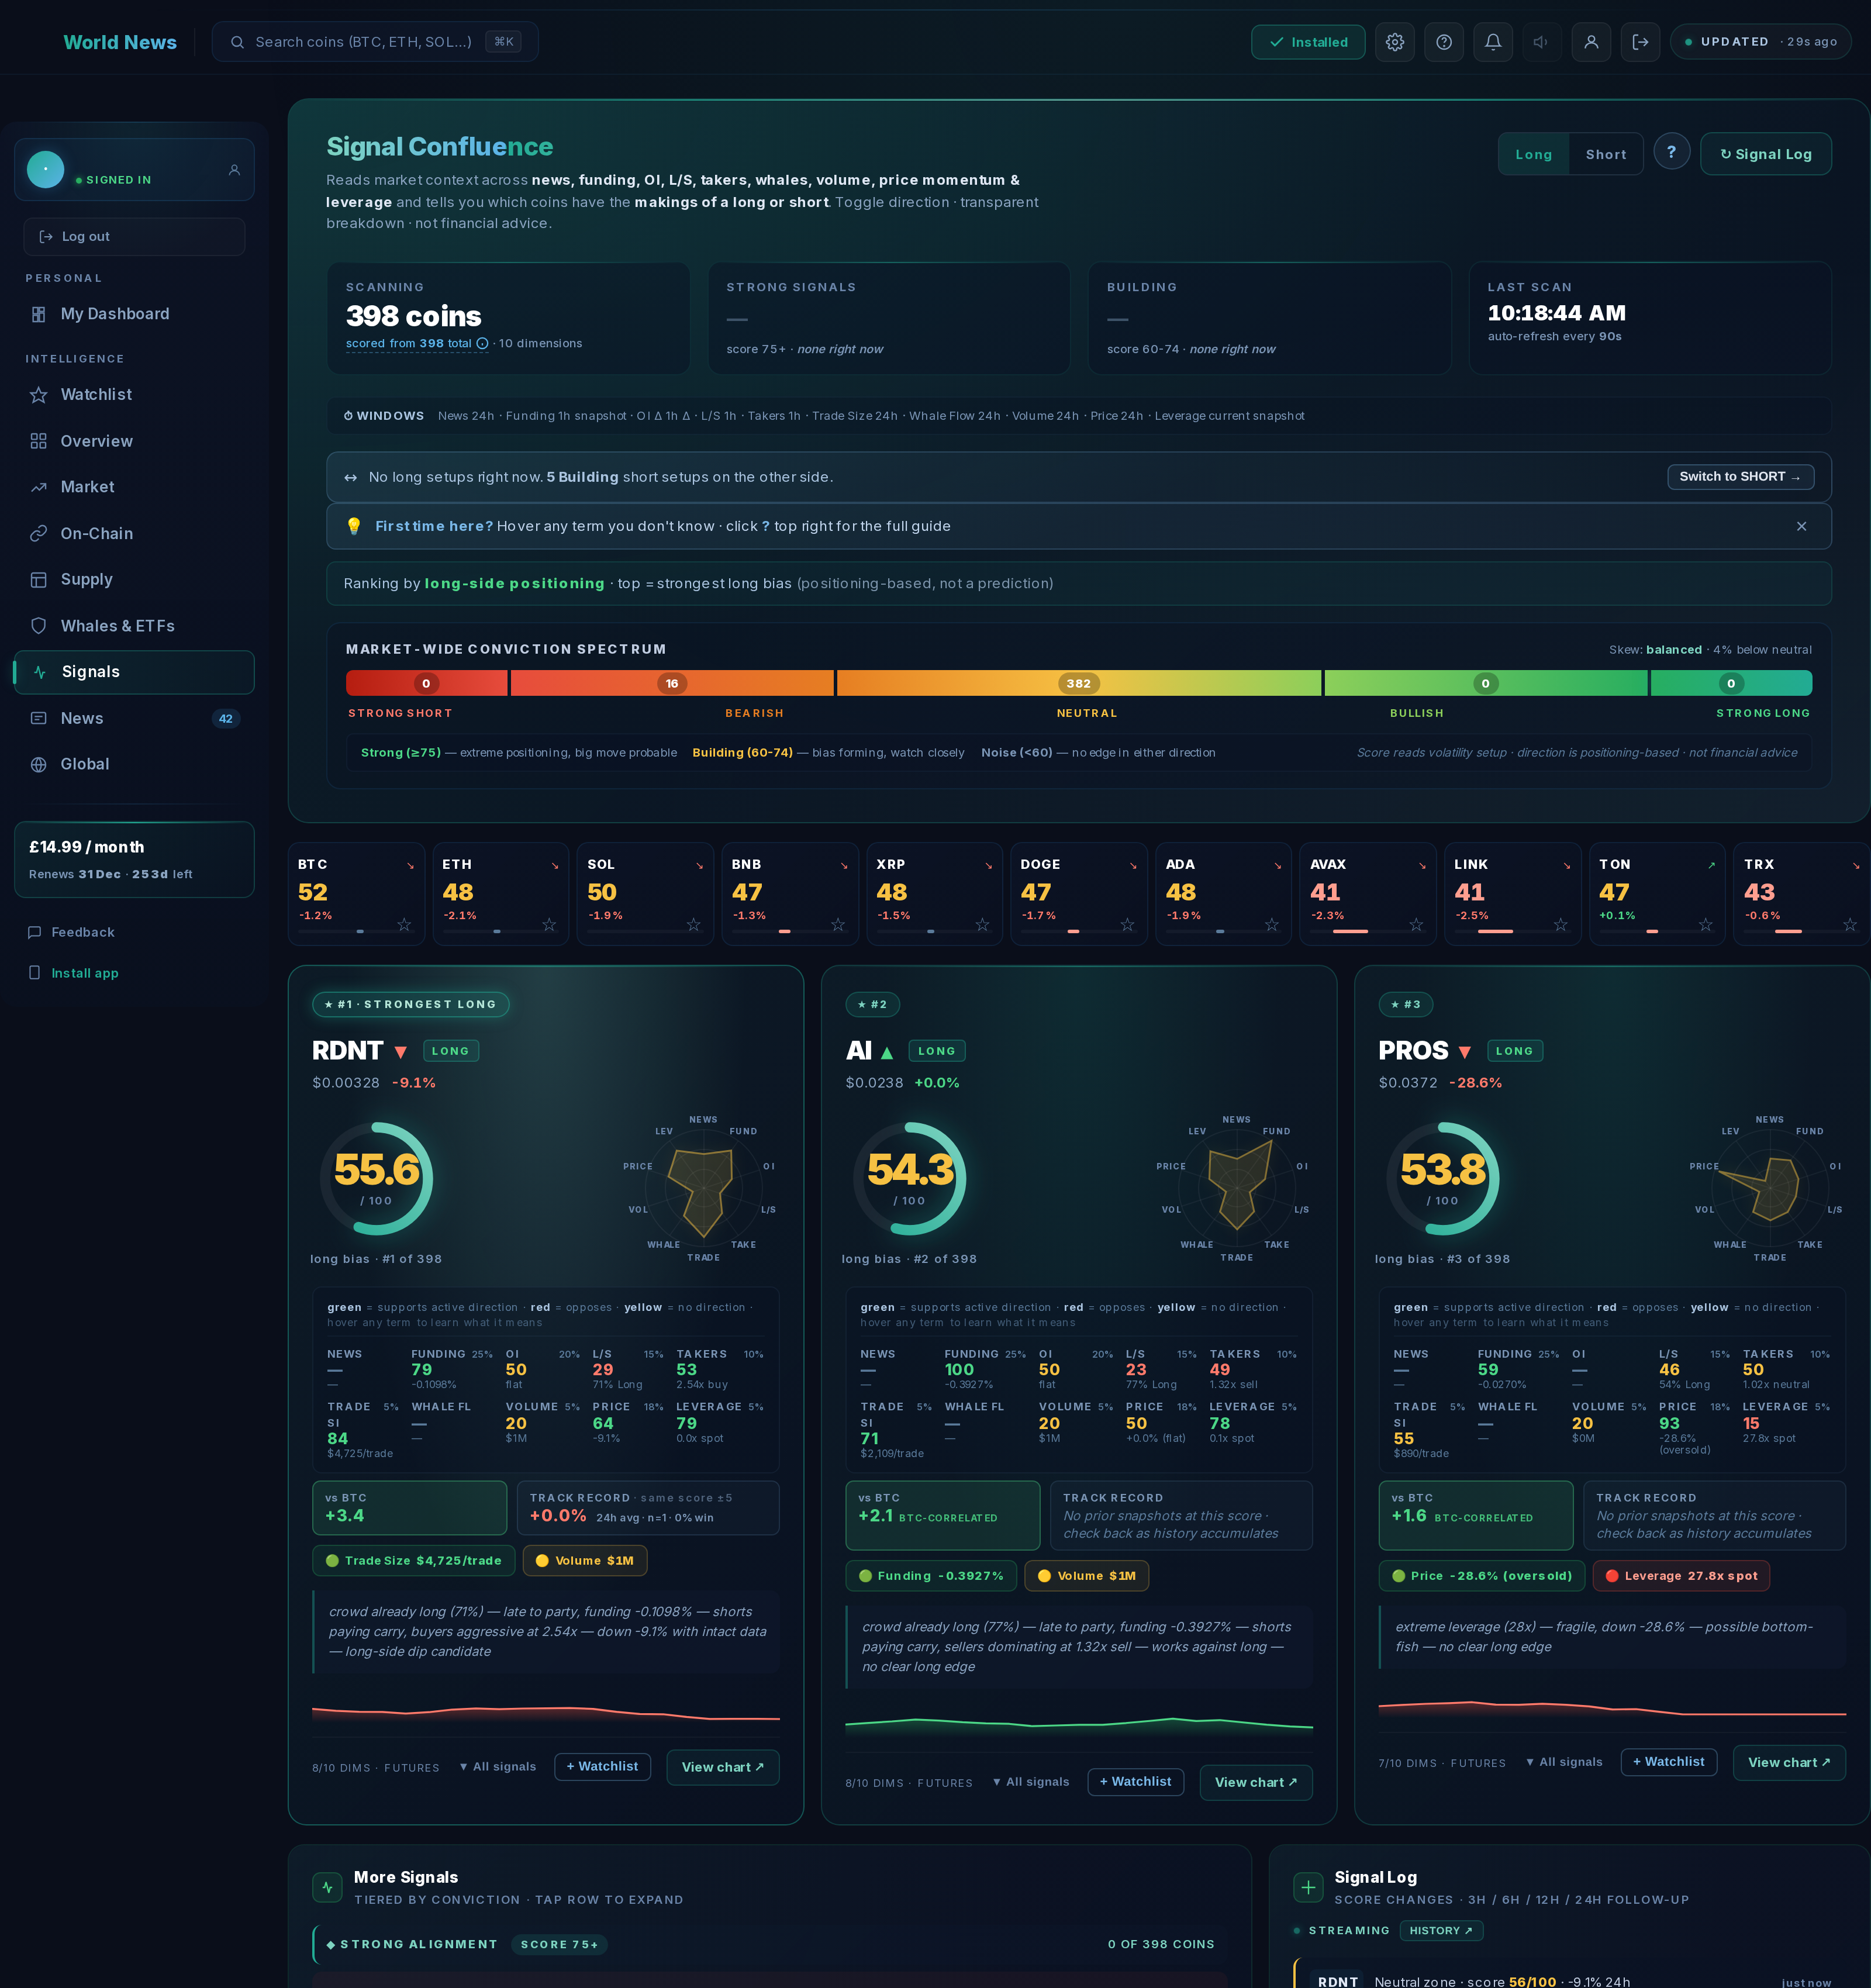Image resolution: width=1871 pixels, height=1988 pixels.
Task: Star the BNB ticker card
Action: 838,925
